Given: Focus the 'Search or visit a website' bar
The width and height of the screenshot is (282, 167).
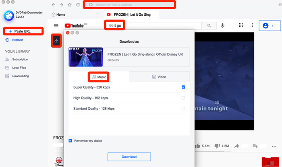Looking at the screenshot, I should 129,5.
